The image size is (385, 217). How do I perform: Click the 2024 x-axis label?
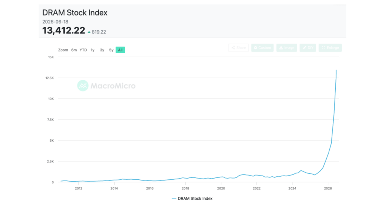click(x=292, y=188)
